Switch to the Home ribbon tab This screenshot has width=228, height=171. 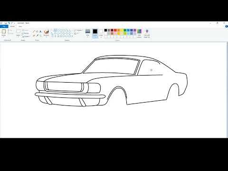12,26
